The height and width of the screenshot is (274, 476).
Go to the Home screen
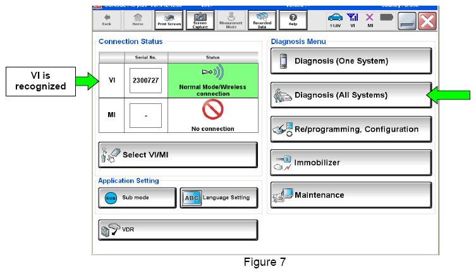click(138, 20)
